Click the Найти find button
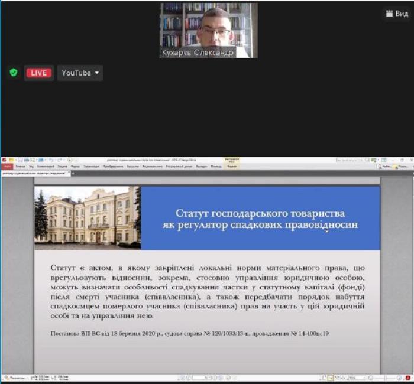The height and width of the screenshot is (384, 414). [x=385, y=167]
